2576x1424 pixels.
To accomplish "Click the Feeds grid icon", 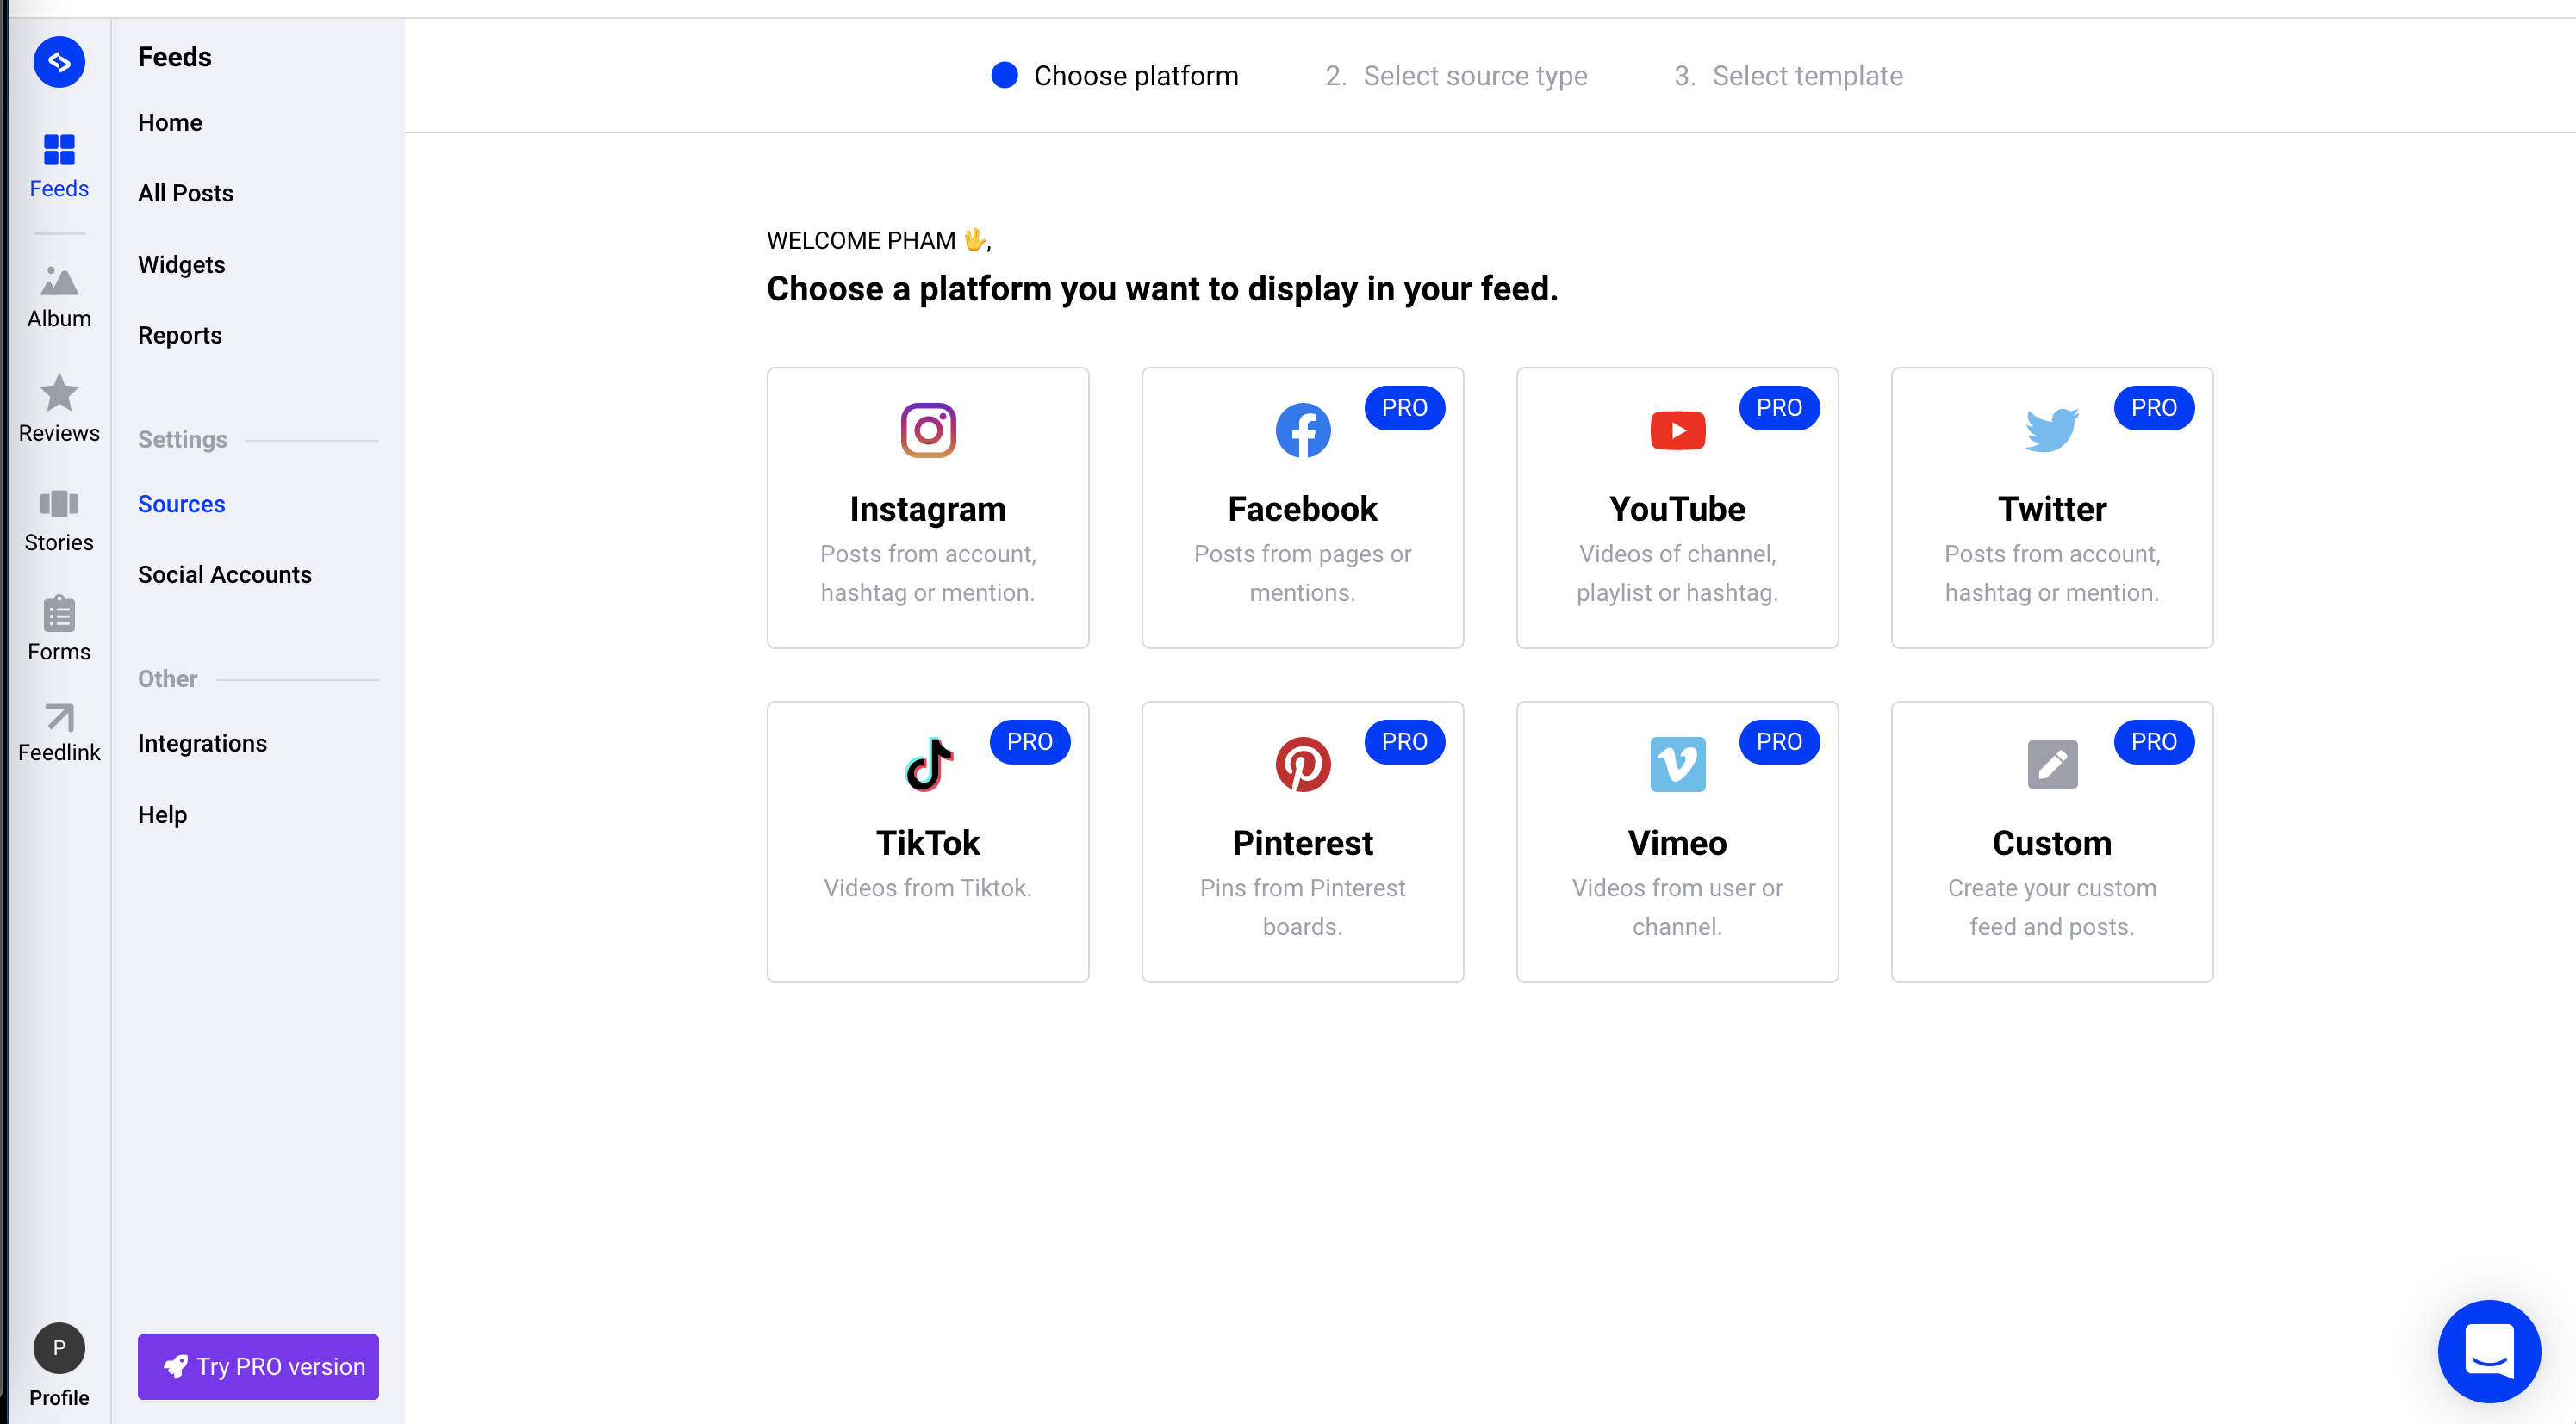I will point(59,150).
